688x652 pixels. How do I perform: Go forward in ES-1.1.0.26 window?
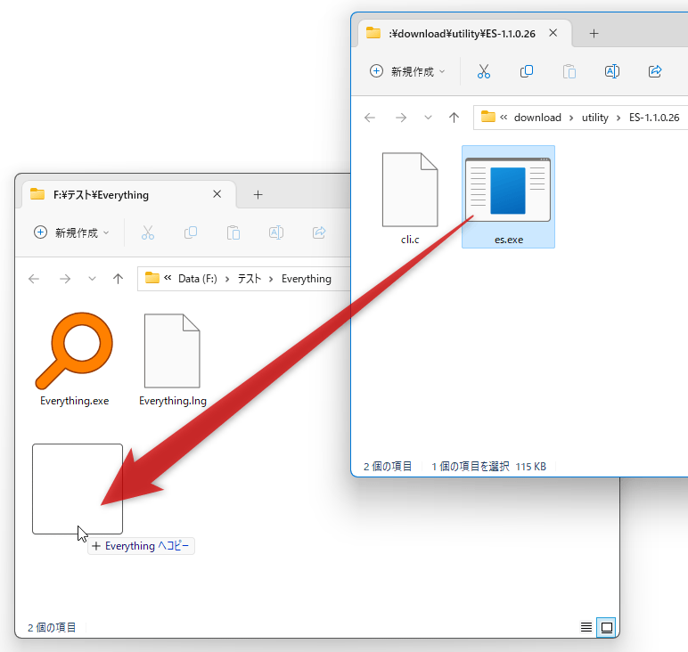401,118
